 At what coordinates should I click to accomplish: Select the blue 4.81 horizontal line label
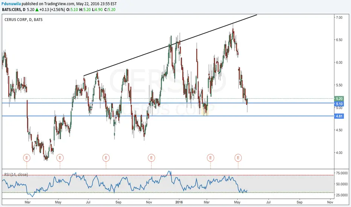[339, 116]
